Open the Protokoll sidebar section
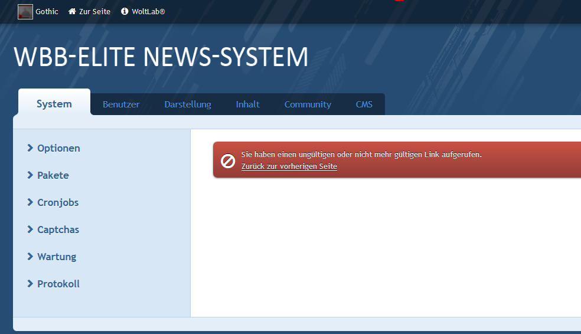The height and width of the screenshot is (334, 581). tap(58, 284)
